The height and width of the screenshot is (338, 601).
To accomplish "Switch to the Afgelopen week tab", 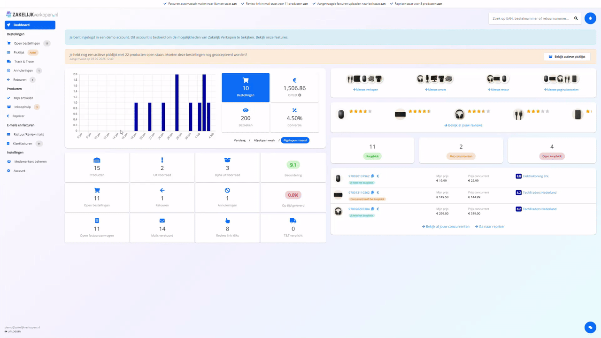I will click(x=265, y=140).
